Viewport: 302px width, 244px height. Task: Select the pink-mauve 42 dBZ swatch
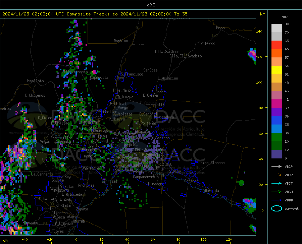coord(276,95)
